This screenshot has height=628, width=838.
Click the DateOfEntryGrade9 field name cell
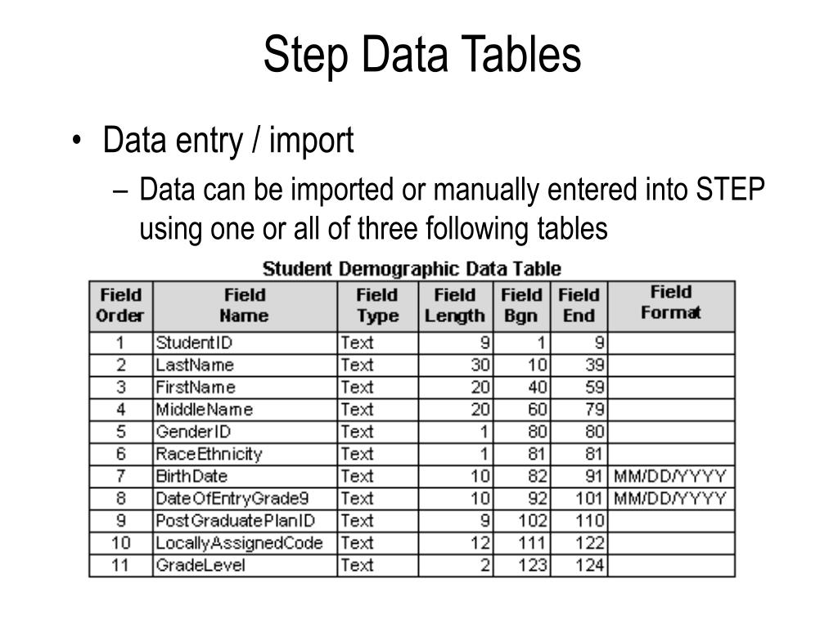click(x=245, y=499)
